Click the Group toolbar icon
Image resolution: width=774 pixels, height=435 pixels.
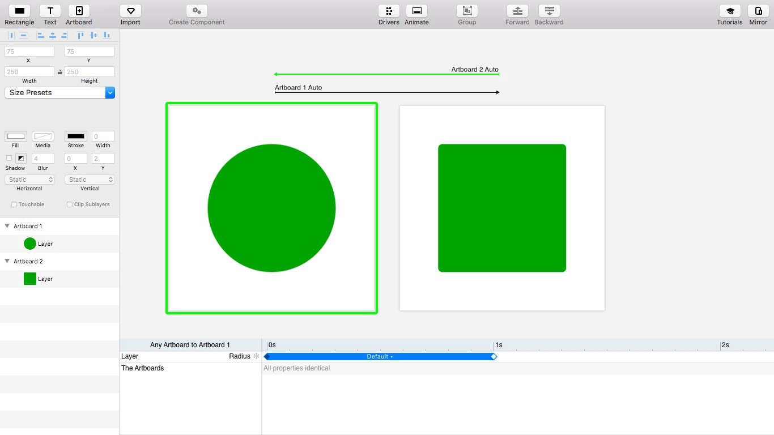tap(467, 11)
